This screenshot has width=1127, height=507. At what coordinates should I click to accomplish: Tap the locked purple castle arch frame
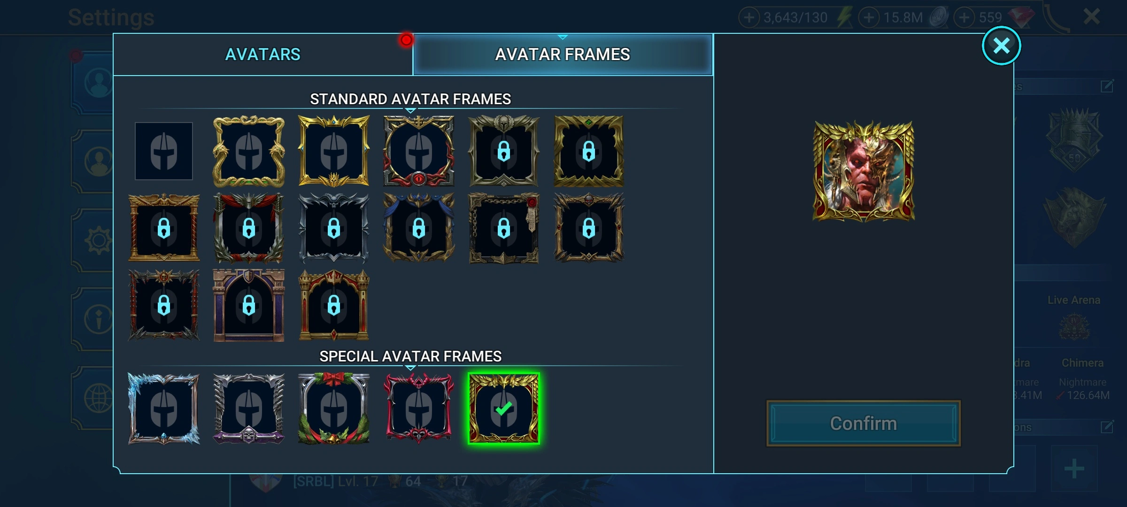[249, 305]
